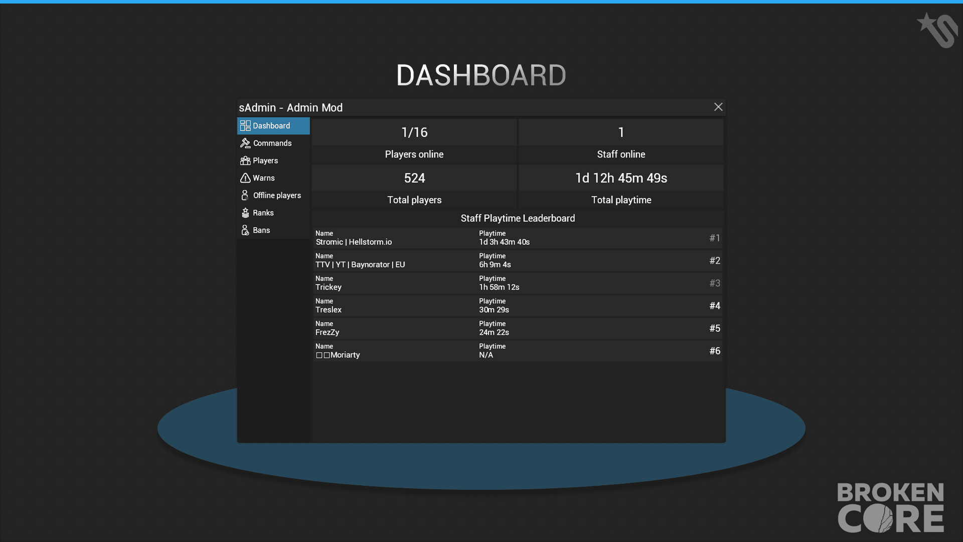Select the FrezZy leaderboard entry
Image resolution: width=963 pixels, height=542 pixels.
[518, 328]
